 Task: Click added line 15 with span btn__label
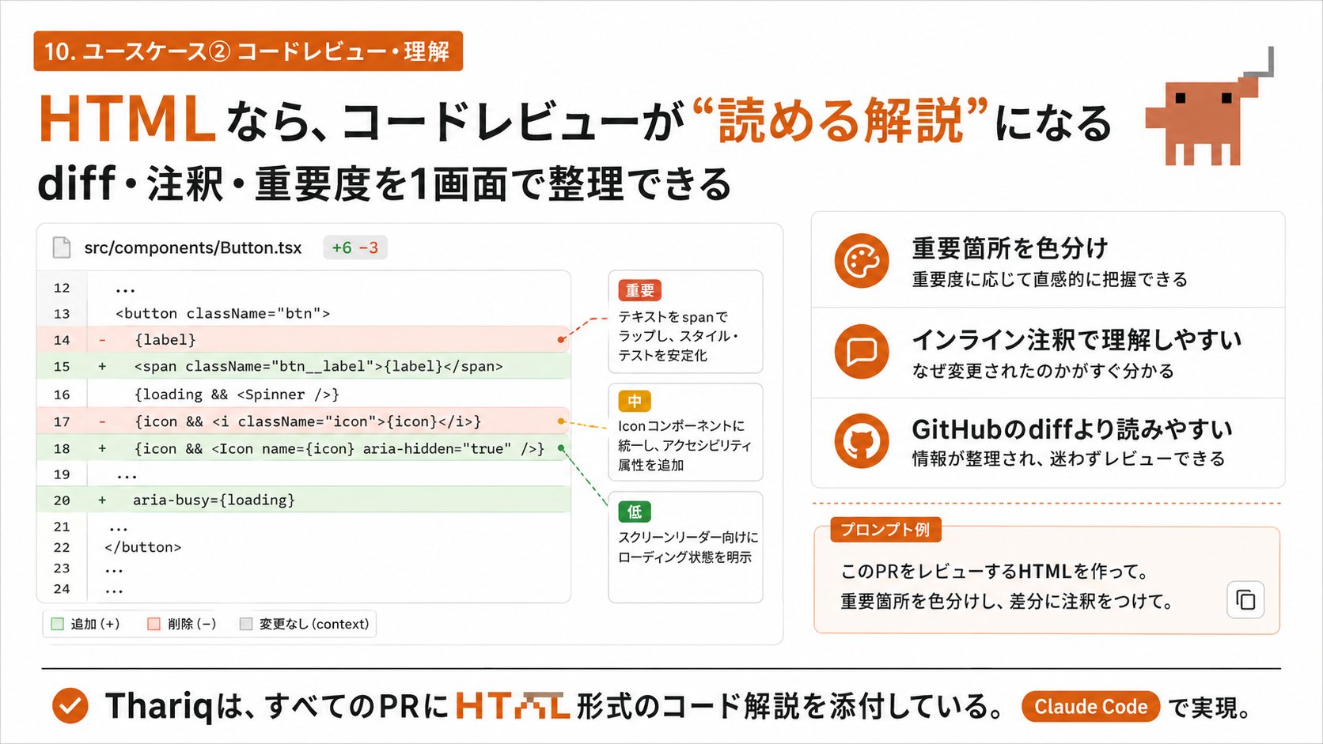tap(303, 366)
